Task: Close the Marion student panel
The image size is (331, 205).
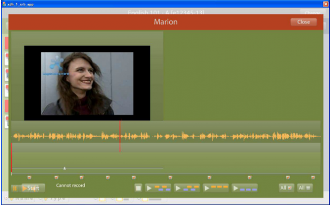Action: coord(304,22)
